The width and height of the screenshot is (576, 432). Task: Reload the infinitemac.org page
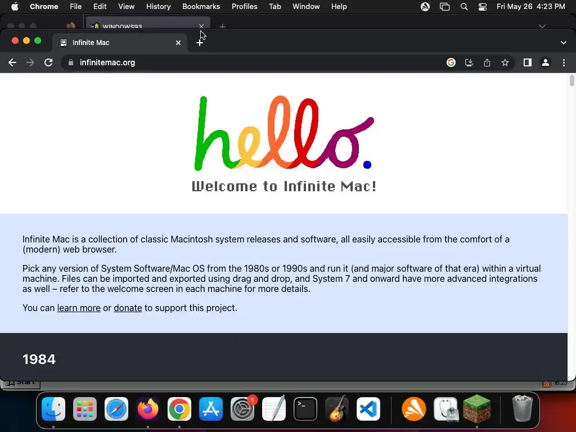(x=48, y=63)
